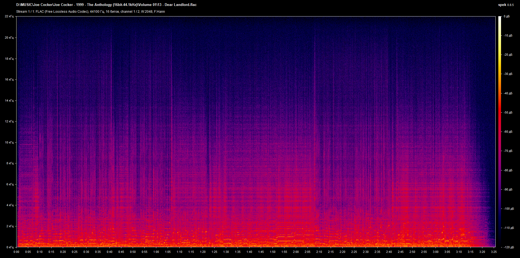Click the 10 кГц frequency axis label
520x258 pixels.
tap(9, 142)
